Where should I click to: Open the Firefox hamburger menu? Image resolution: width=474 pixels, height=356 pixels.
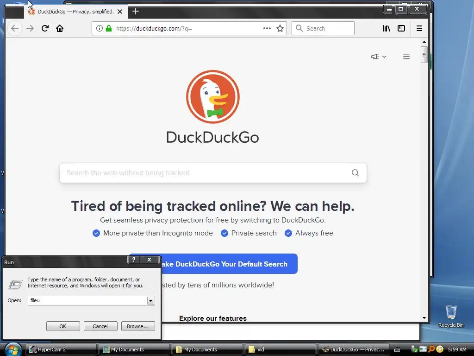coord(419,28)
